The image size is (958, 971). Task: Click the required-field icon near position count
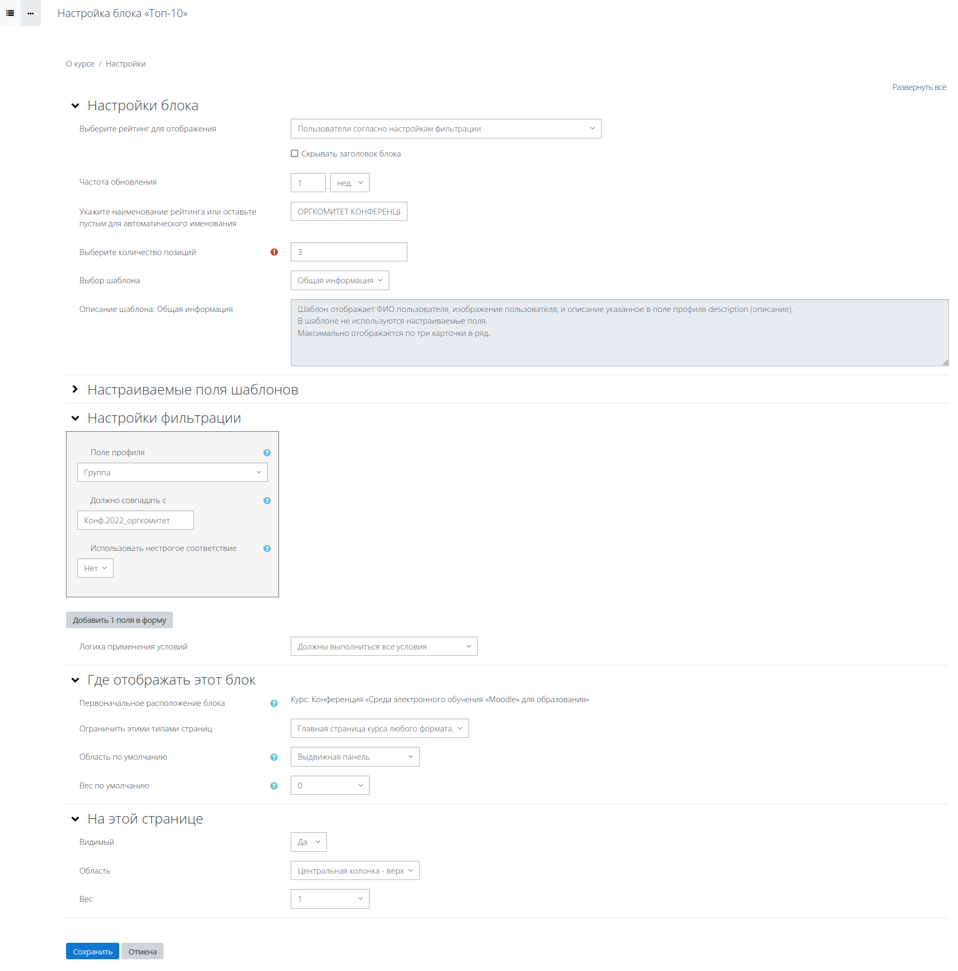[274, 252]
